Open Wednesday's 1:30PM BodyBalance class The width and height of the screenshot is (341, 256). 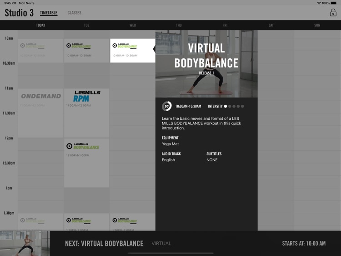click(x=133, y=222)
